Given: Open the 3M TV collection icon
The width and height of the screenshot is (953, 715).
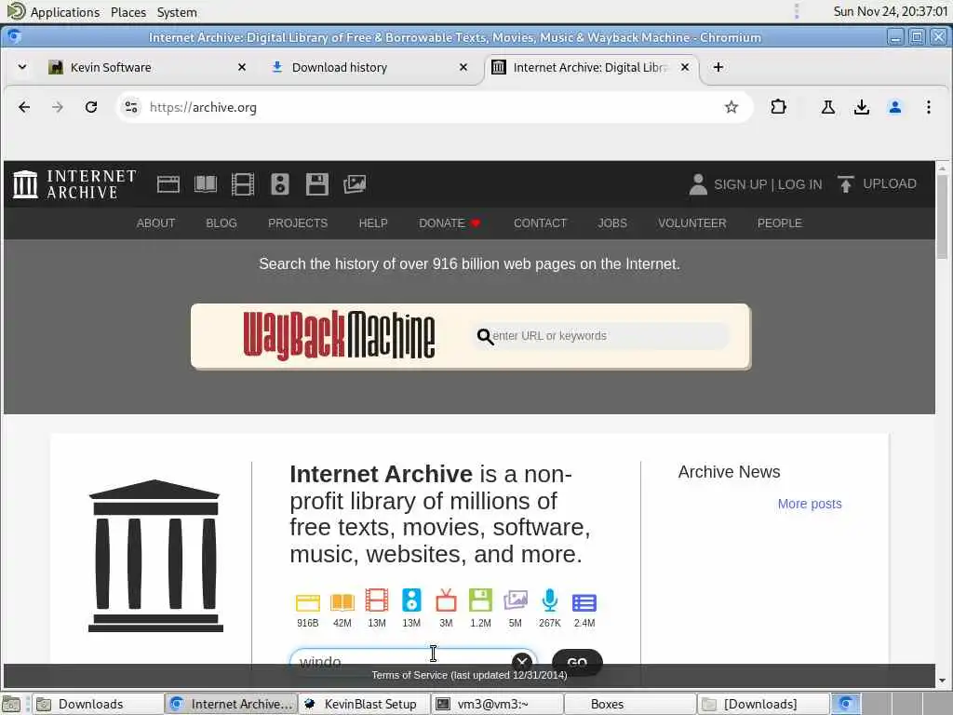Looking at the screenshot, I should 446,600.
